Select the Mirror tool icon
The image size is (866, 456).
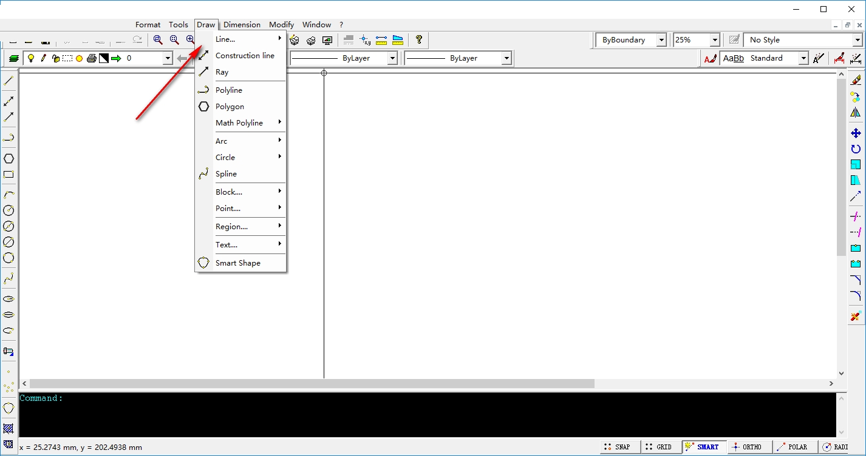[x=856, y=113]
